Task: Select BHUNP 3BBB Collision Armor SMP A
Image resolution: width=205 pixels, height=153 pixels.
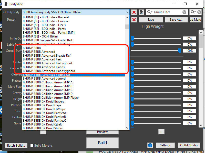Action: point(74,82)
